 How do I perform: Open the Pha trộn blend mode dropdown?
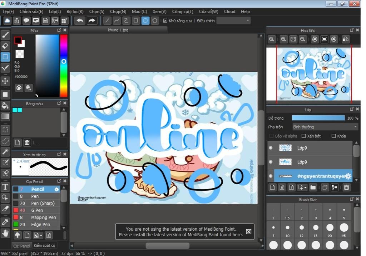point(325,127)
